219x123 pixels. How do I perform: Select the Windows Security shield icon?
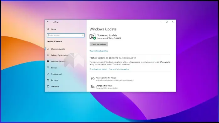pyautogui.click(x=48, y=61)
